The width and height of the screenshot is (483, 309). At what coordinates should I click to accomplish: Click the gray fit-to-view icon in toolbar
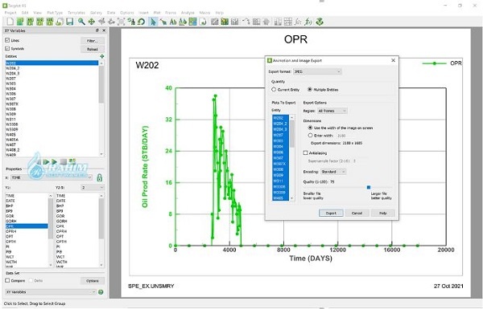(122, 22)
